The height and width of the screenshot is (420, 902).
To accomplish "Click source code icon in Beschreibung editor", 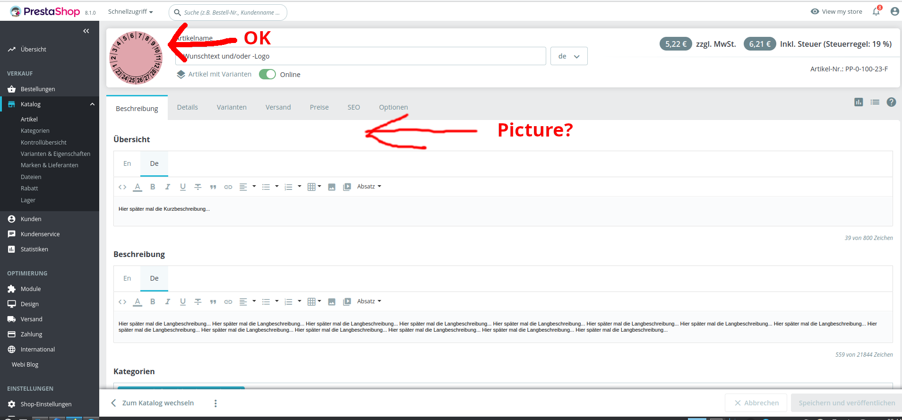I will pyautogui.click(x=122, y=302).
